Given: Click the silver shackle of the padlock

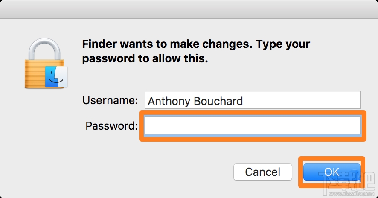Looking at the screenshot, I should pyautogui.click(x=44, y=49).
